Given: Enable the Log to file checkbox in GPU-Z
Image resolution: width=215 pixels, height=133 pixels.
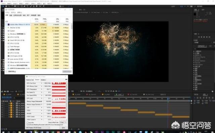Looking at the screenshot, I should pos(28,123).
